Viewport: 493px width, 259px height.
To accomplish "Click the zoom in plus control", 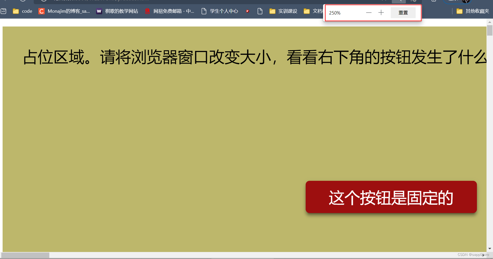I will point(381,12).
